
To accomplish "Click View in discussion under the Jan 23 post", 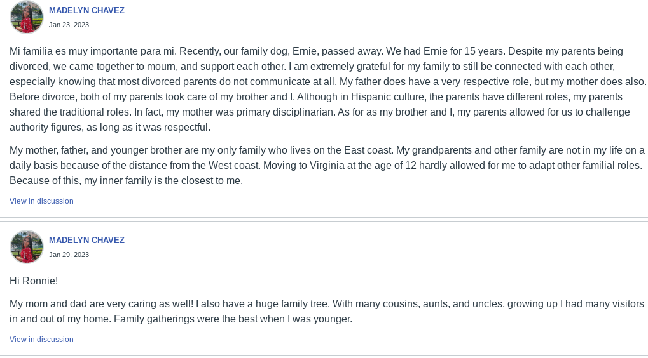I will coord(41,201).
